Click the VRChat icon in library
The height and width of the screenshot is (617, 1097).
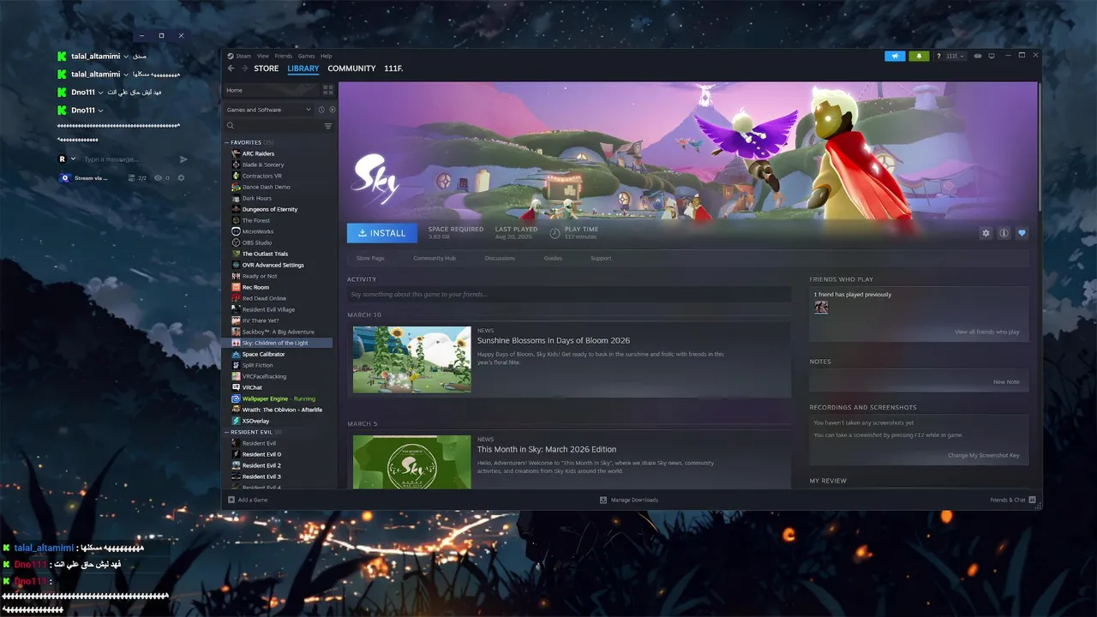[236, 387]
